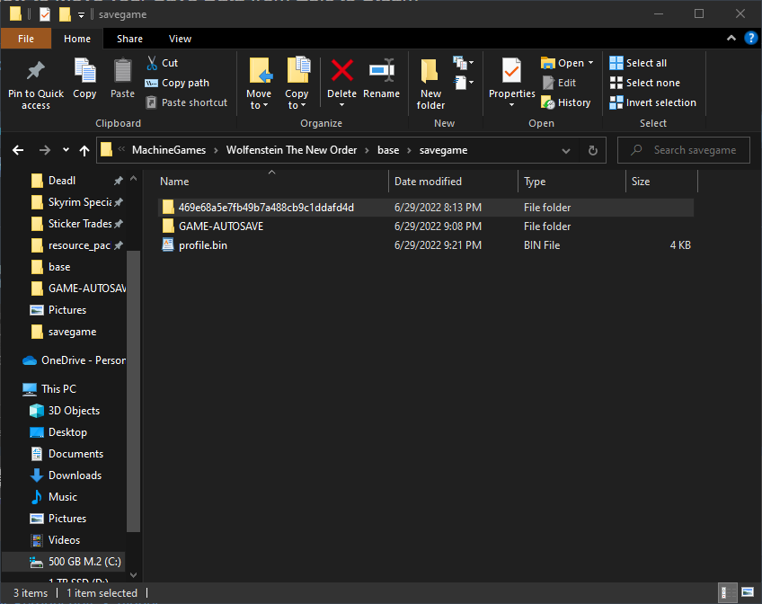This screenshot has width=762, height=604.
Task: Open the File menu
Action: pyautogui.click(x=26, y=39)
